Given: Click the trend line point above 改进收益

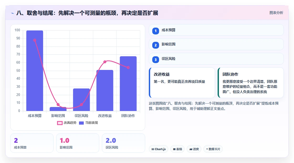Looking at the screenshot, I should (x=105, y=62).
